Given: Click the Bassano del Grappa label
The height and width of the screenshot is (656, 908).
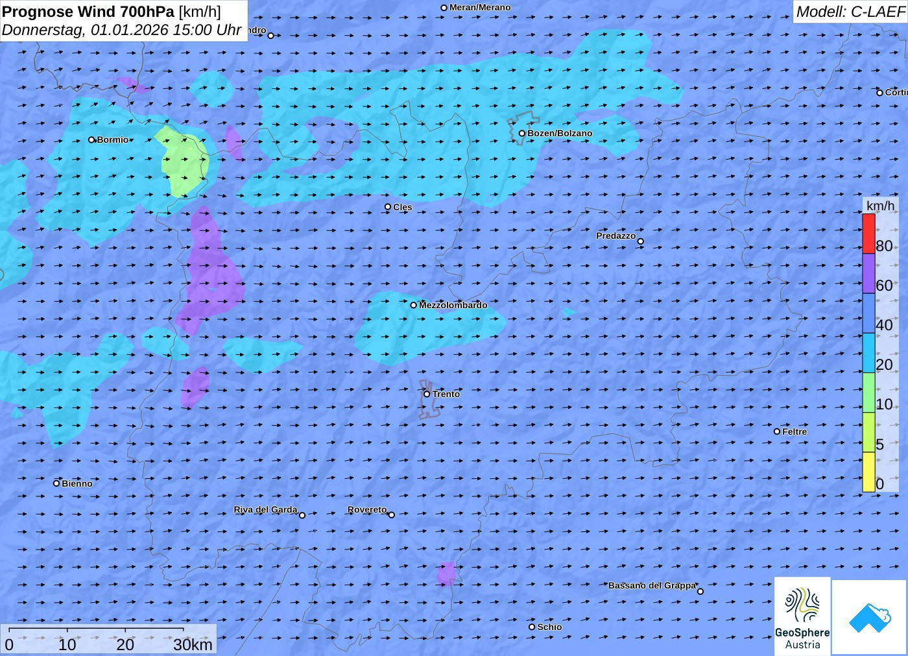Looking at the screenshot, I should (x=652, y=585).
